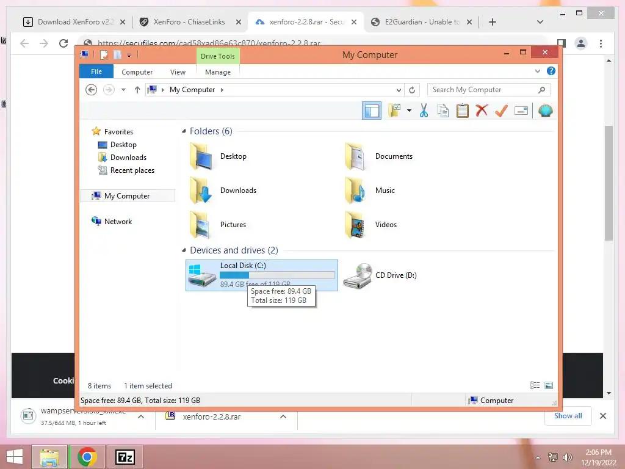
Task: Click the Drive Tools contextual tab header
Action: pyautogui.click(x=218, y=56)
